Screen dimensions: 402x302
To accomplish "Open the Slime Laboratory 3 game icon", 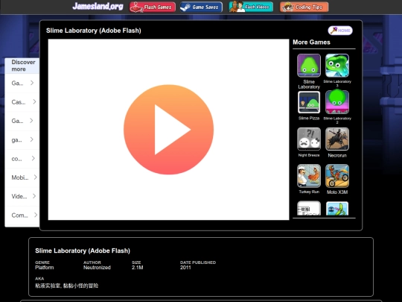I will point(337,66).
